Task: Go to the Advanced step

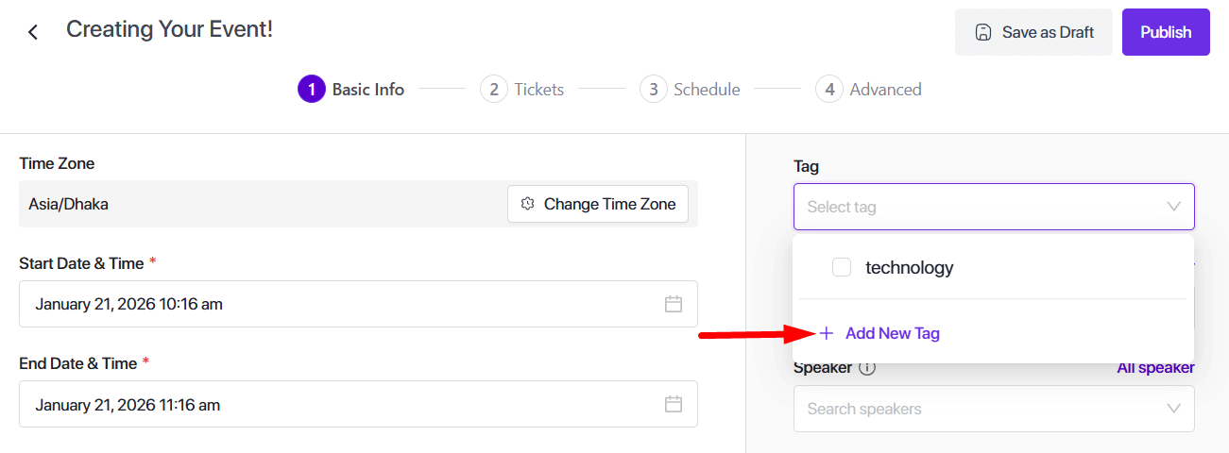Action: [x=868, y=90]
